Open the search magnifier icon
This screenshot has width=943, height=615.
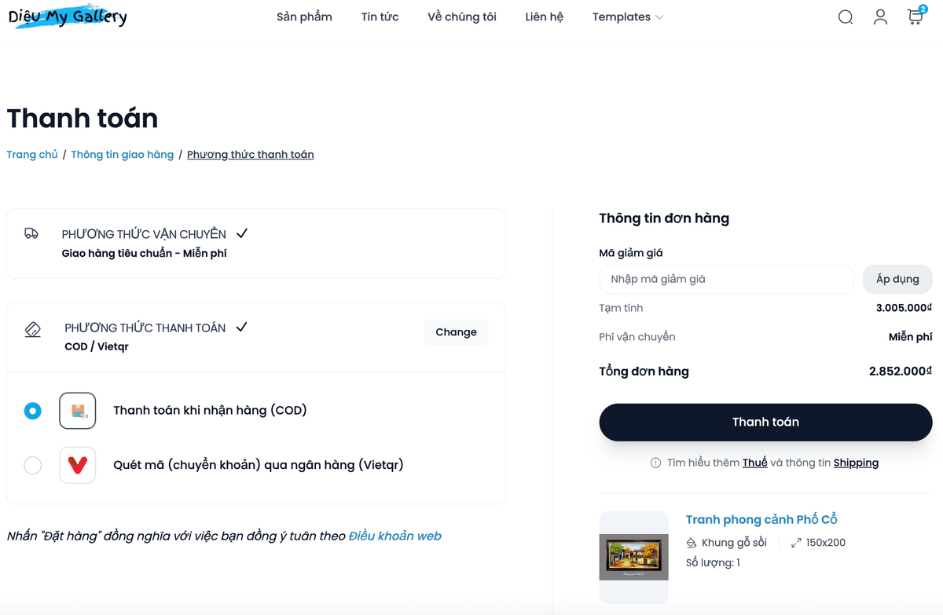[x=846, y=17]
